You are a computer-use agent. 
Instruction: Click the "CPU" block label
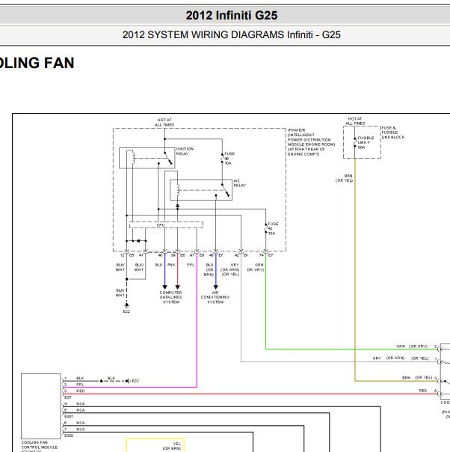pyautogui.click(x=161, y=225)
